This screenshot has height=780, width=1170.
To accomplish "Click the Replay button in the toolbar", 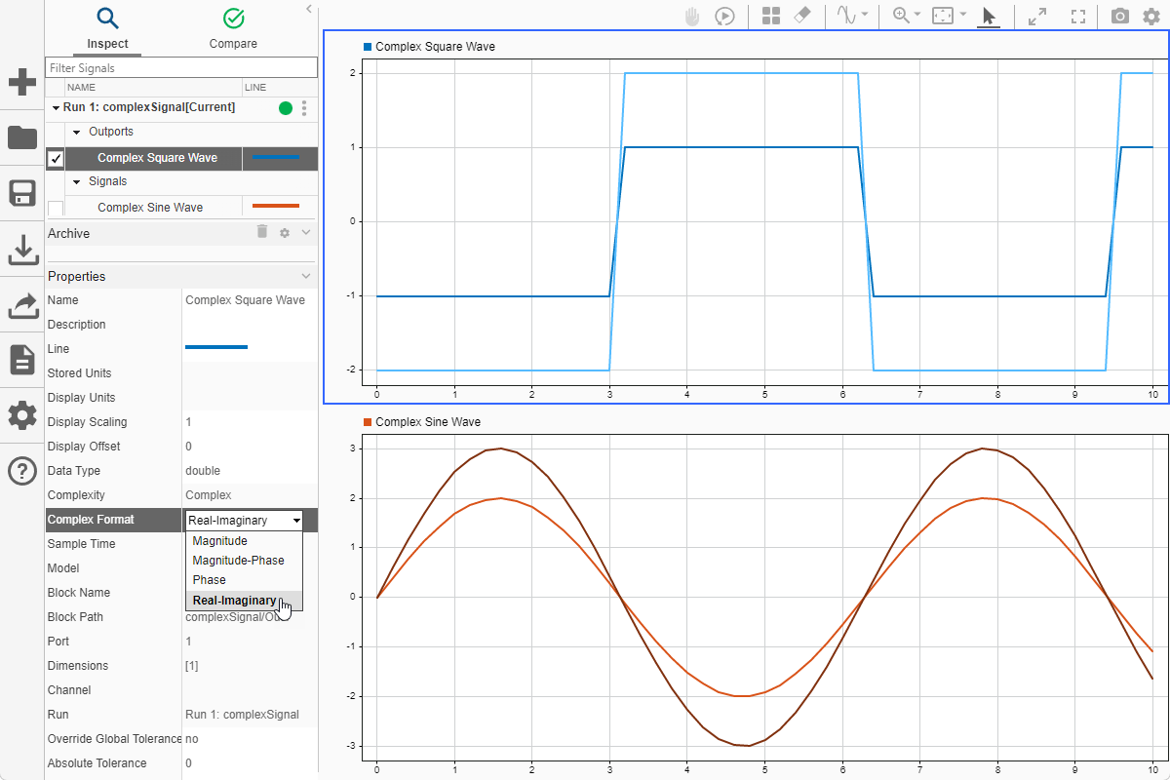I will tap(724, 17).
